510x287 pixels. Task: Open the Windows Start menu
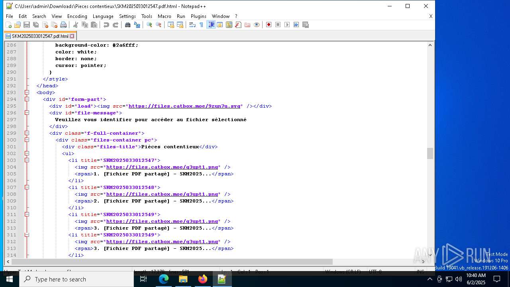(x=10, y=279)
